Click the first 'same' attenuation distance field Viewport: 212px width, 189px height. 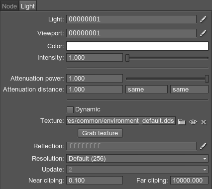pyautogui.click(x=146, y=90)
